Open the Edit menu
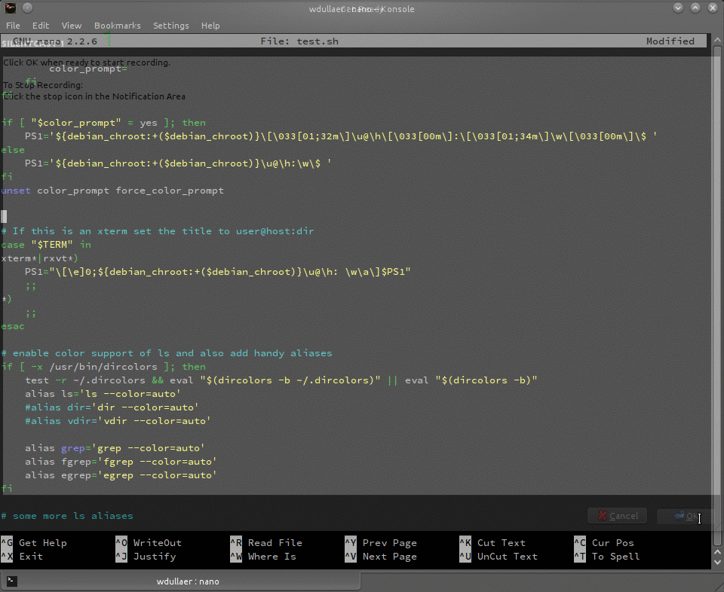The width and height of the screenshot is (724, 592). coord(41,26)
